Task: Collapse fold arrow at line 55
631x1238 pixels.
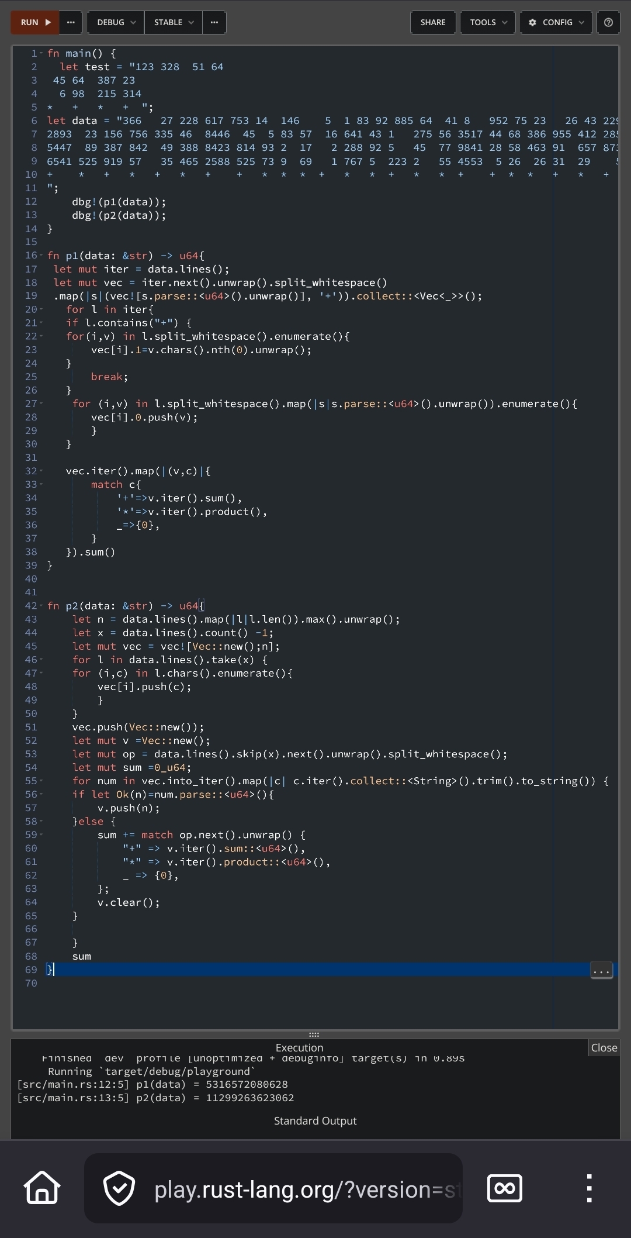Action: 41,781
